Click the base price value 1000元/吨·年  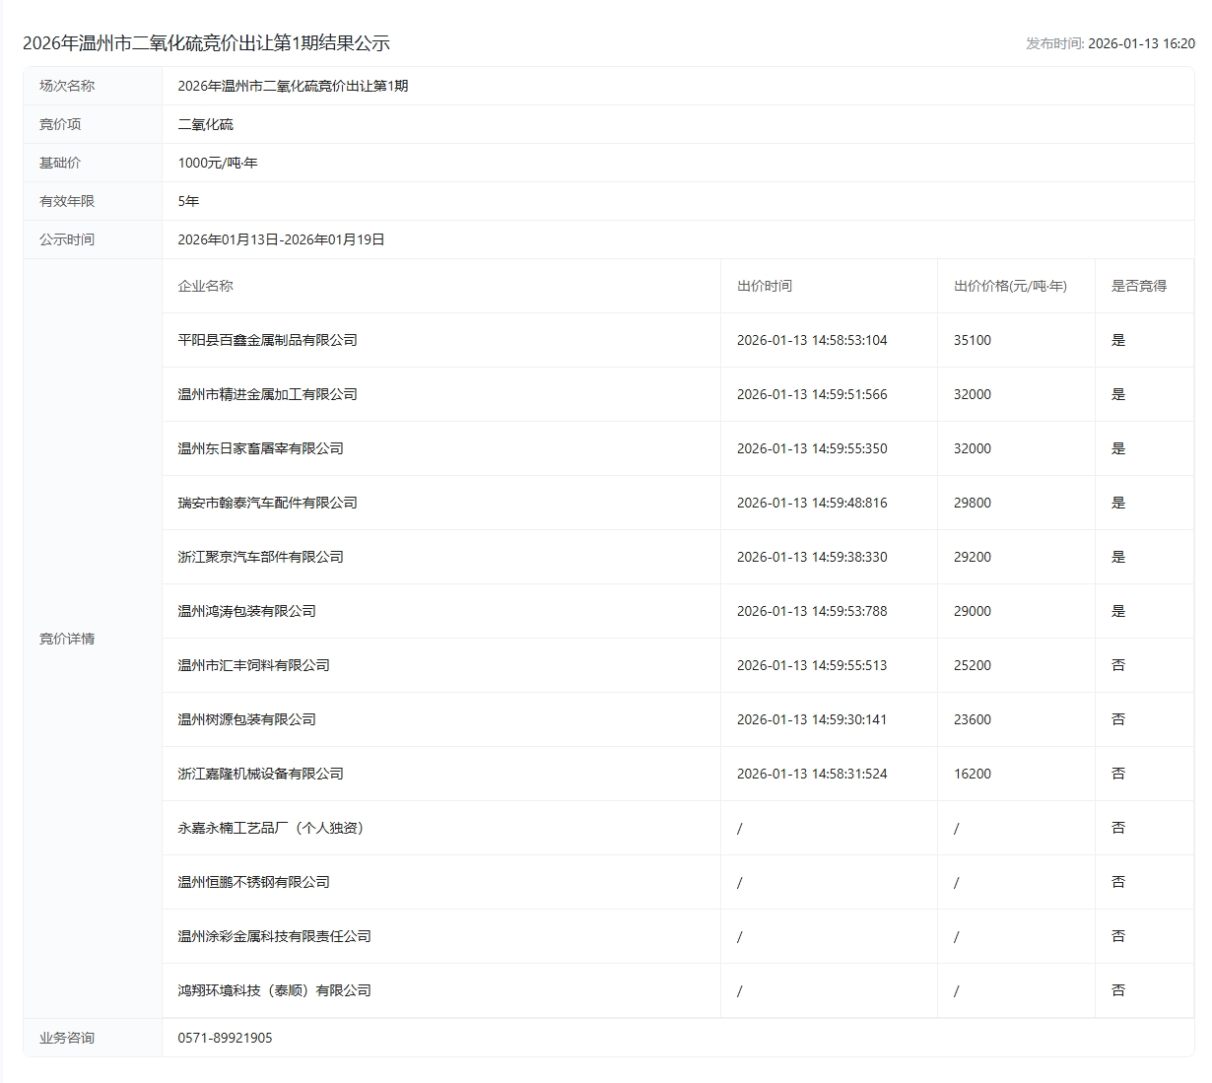(x=217, y=163)
